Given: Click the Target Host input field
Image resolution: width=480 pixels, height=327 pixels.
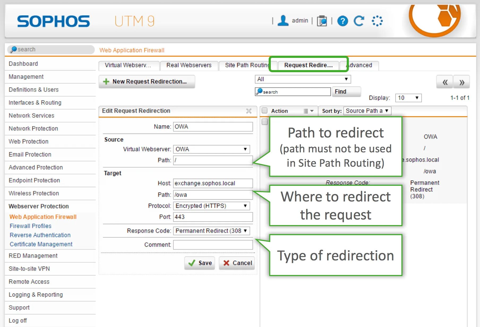Looking at the screenshot, I should coord(213,183).
